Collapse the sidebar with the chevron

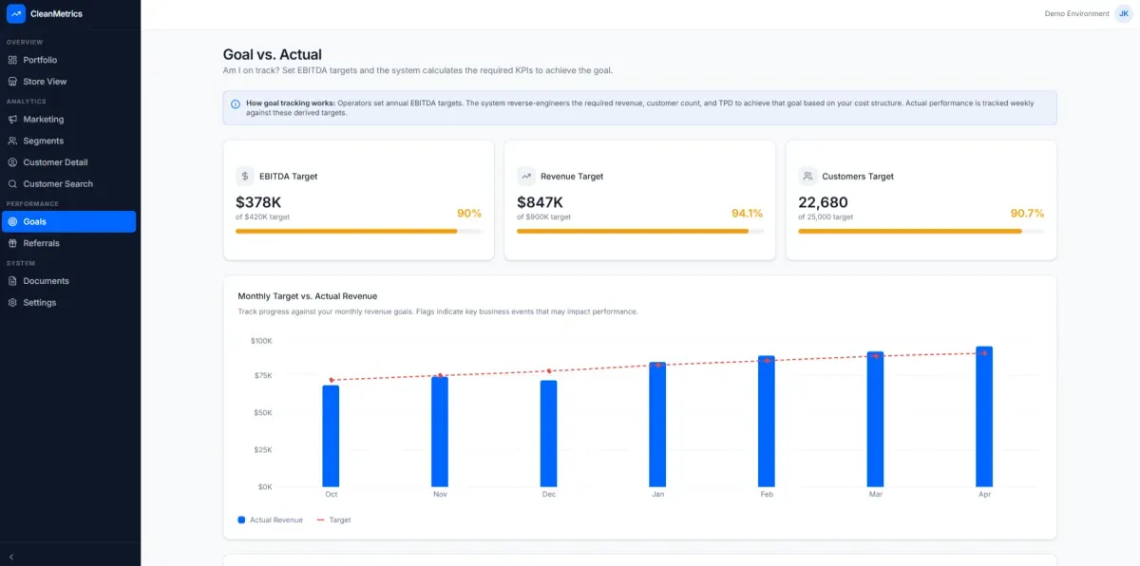point(11,556)
